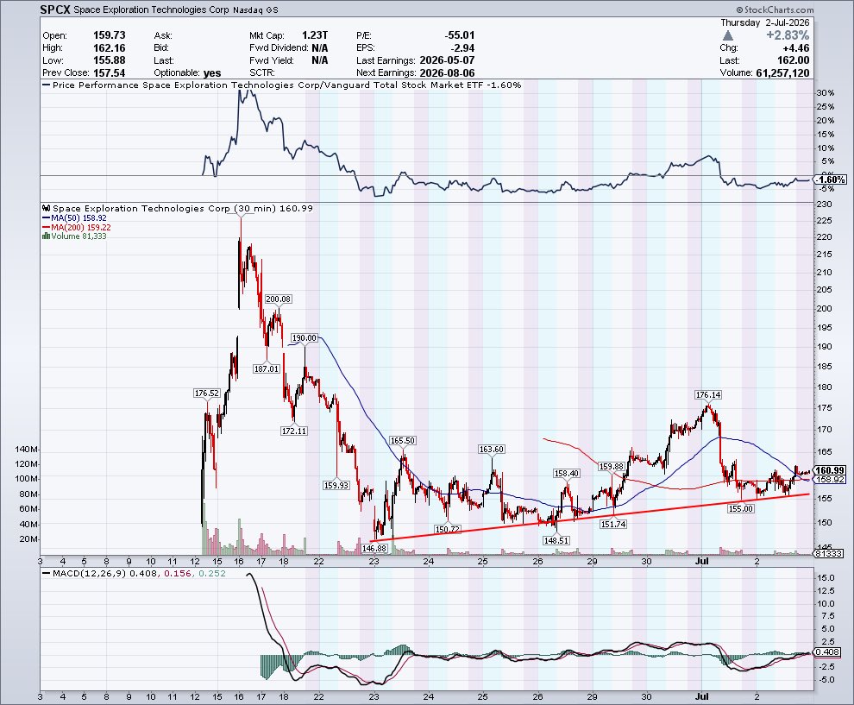Click the 172.11 low price label
Viewport: 854px width, 705px height.
click(294, 431)
